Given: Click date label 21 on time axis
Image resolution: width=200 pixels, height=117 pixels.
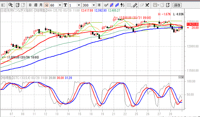Looking at the screenshot, I should 114,114.
